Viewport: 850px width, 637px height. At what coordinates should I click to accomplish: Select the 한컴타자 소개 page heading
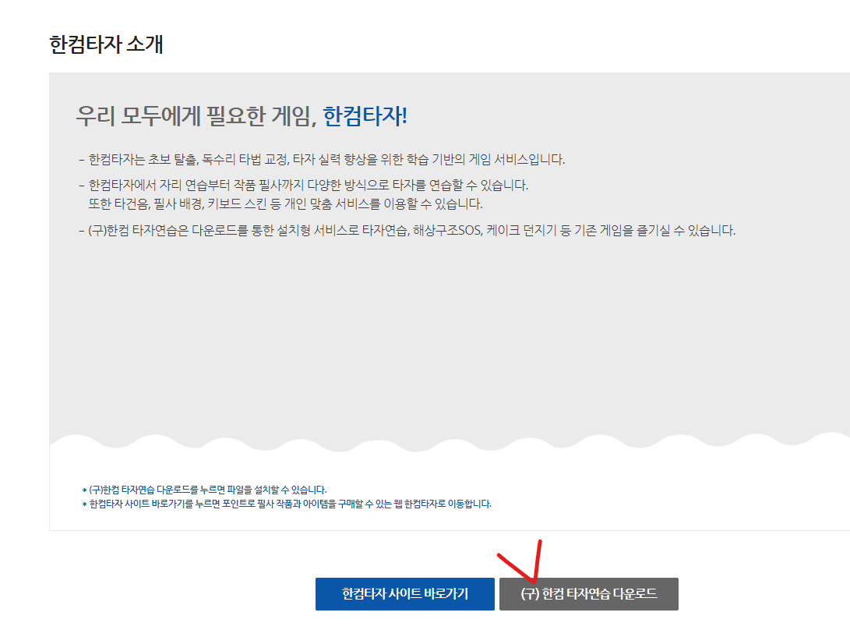[x=106, y=44]
